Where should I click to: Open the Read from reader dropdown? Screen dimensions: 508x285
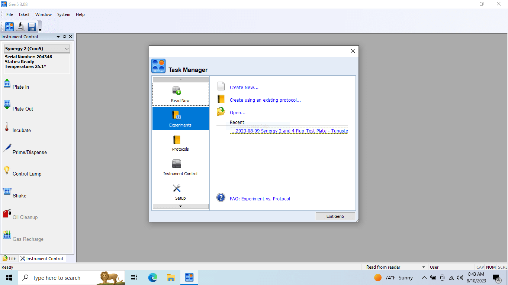coord(424,267)
